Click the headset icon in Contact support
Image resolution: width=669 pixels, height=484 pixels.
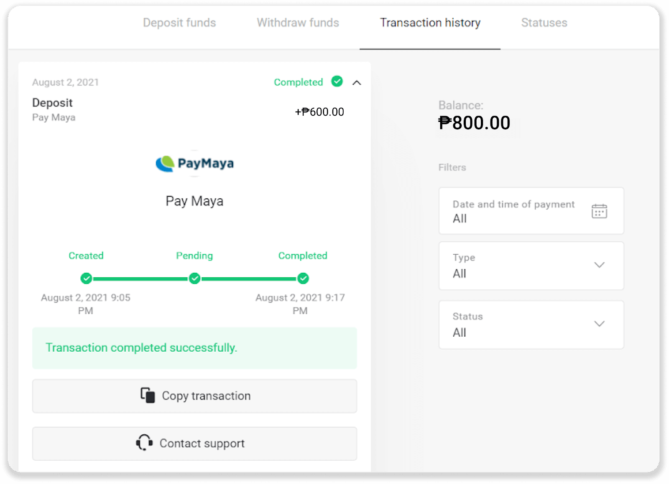click(144, 443)
